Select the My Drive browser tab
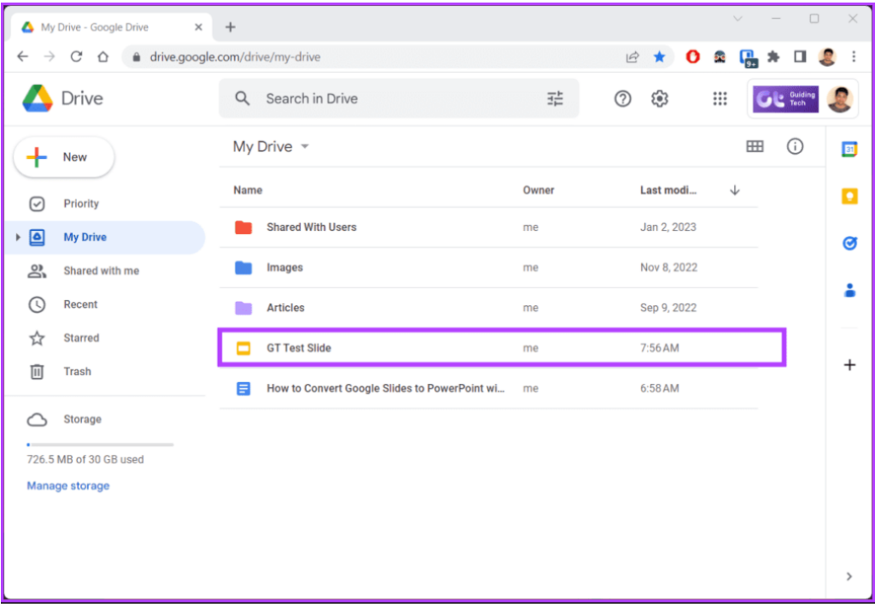875x607 pixels. (x=103, y=27)
